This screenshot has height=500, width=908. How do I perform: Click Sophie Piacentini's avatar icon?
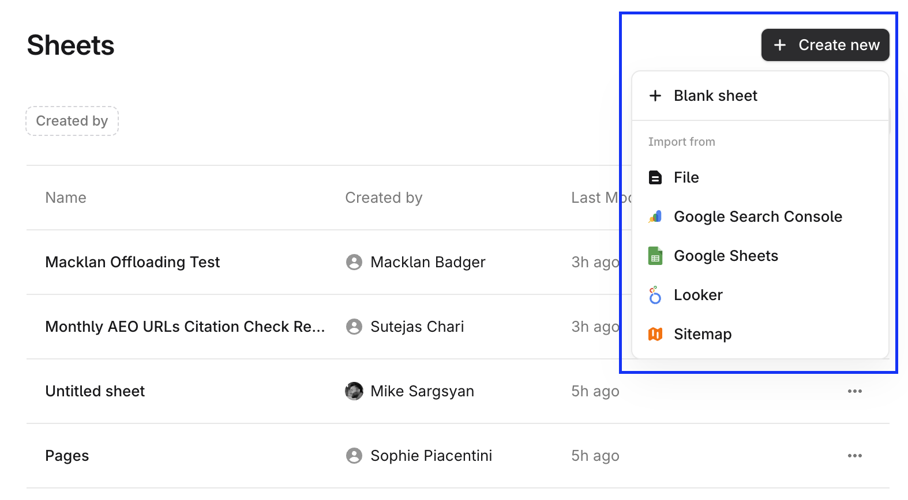pos(354,456)
